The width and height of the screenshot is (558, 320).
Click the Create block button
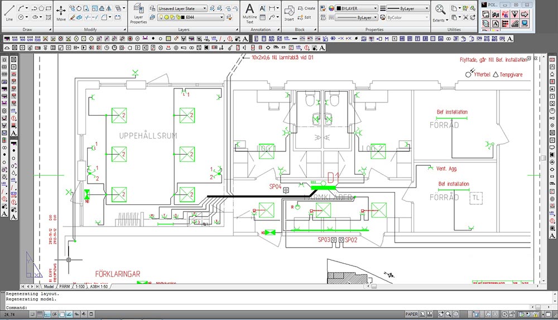[306, 8]
